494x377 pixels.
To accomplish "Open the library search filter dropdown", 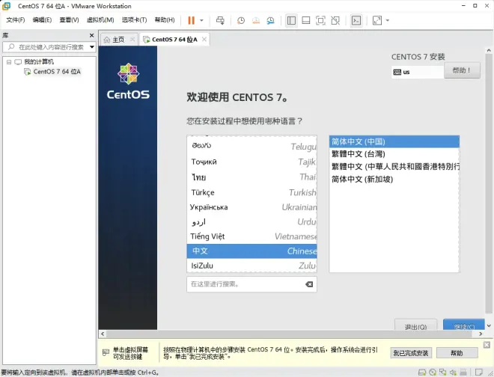I will point(91,47).
